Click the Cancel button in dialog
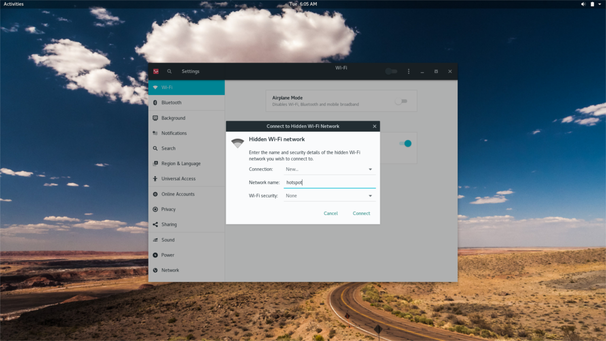This screenshot has height=341, width=606. [x=331, y=213]
